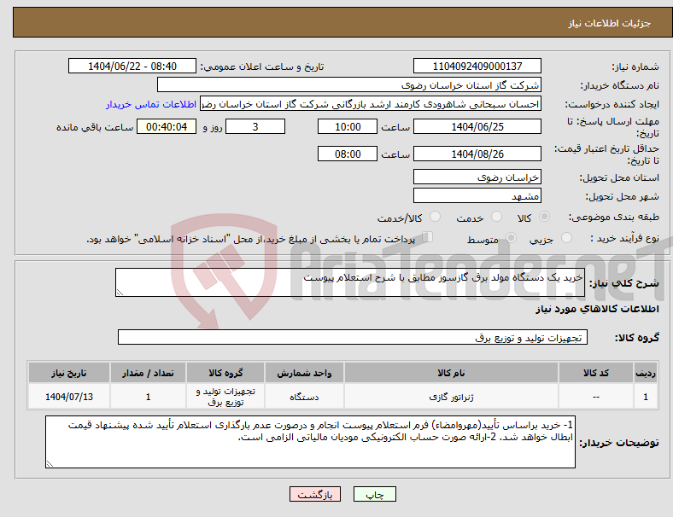
Task: Click the buyer name field شرکت گاز استان خراسان رضوی
Action: (348, 84)
